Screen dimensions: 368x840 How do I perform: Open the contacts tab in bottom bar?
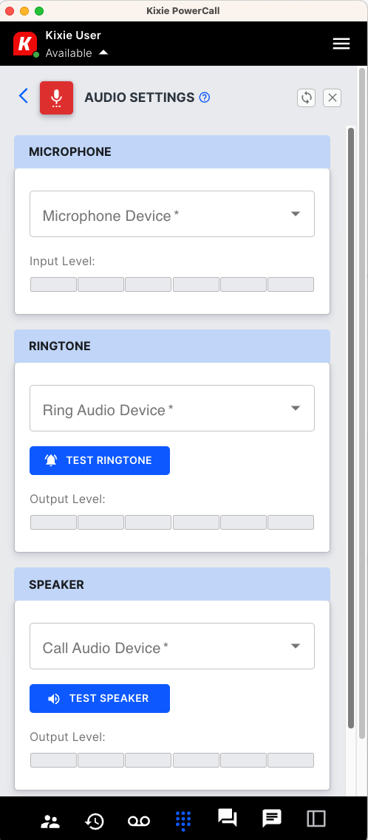[50, 820]
